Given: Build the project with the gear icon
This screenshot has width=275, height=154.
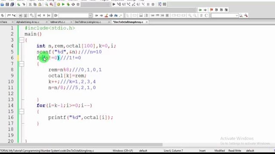Looking at the screenshot, I should (x=58, y=4).
